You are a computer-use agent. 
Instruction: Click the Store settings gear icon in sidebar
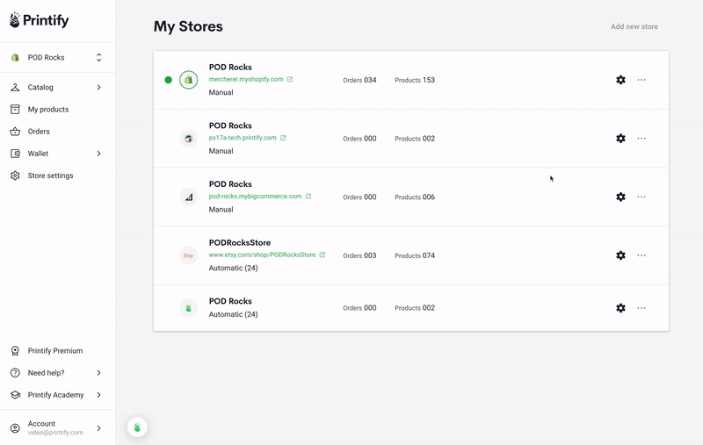tap(15, 176)
